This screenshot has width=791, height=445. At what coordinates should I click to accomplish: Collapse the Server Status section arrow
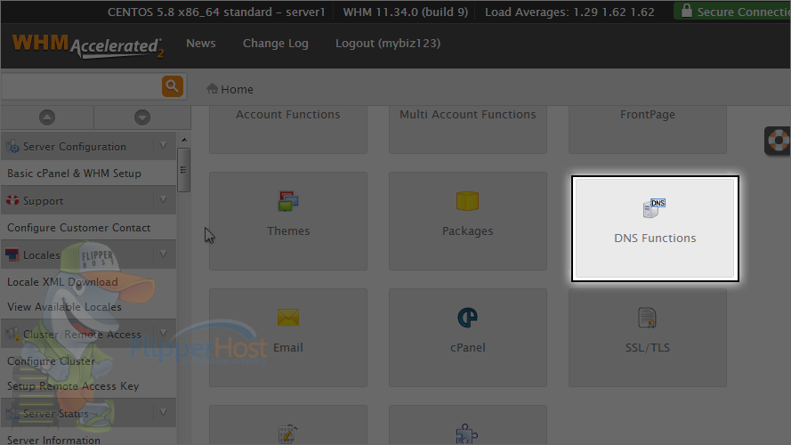(164, 412)
